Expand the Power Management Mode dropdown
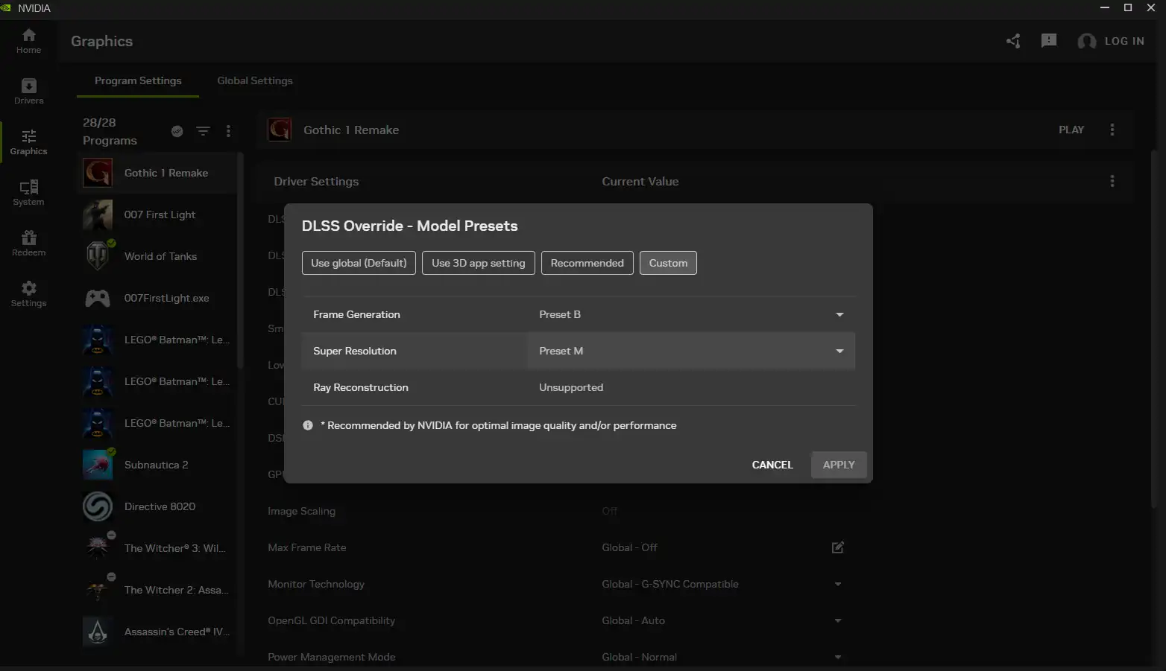 pyautogui.click(x=838, y=657)
